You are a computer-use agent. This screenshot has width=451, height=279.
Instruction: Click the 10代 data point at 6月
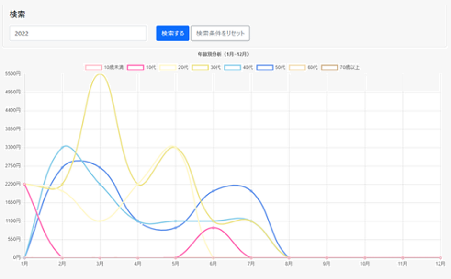click(214, 228)
